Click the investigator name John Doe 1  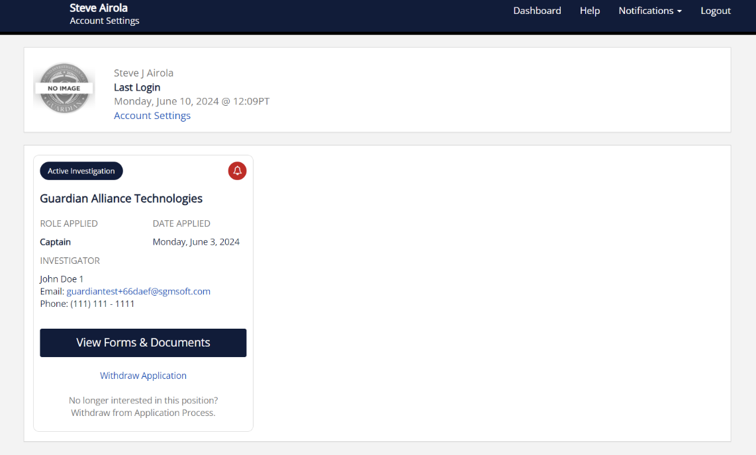[62, 278]
